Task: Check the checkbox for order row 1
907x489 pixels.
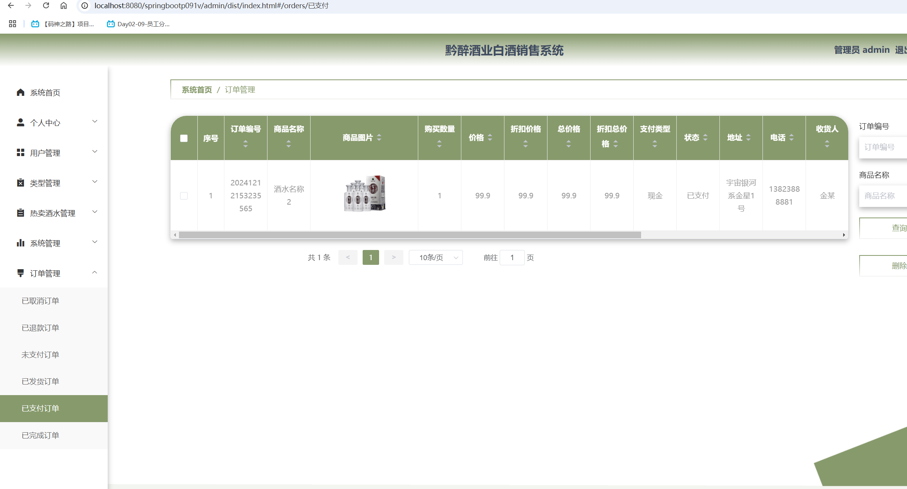Action: tap(184, 196)
